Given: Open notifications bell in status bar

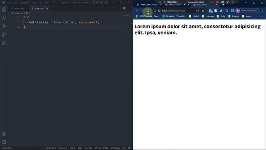Looking at the screenshot, I should click(x=129, y=148).
